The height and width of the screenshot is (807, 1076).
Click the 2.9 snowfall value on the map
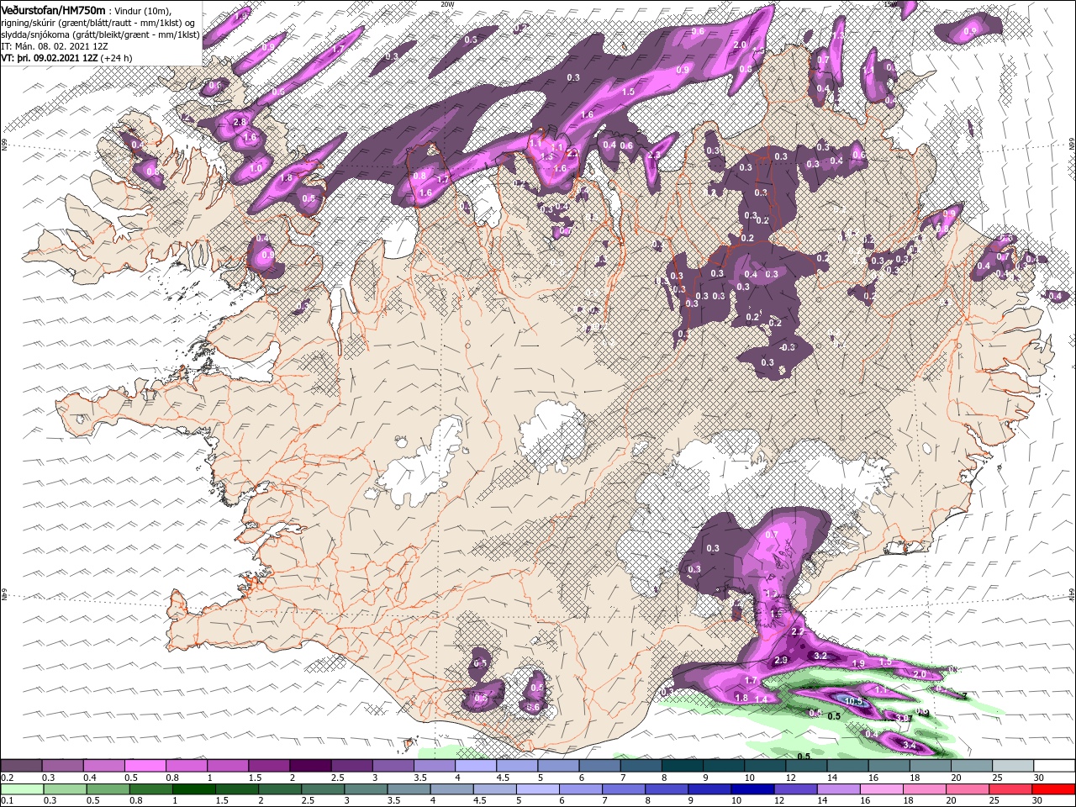pyautogui.click(x=780, y=660)
